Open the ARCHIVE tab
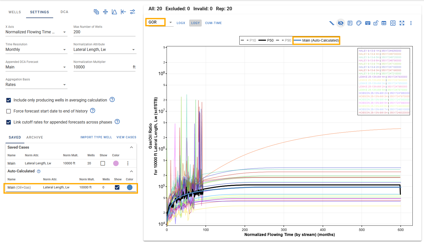 (35, 137)
